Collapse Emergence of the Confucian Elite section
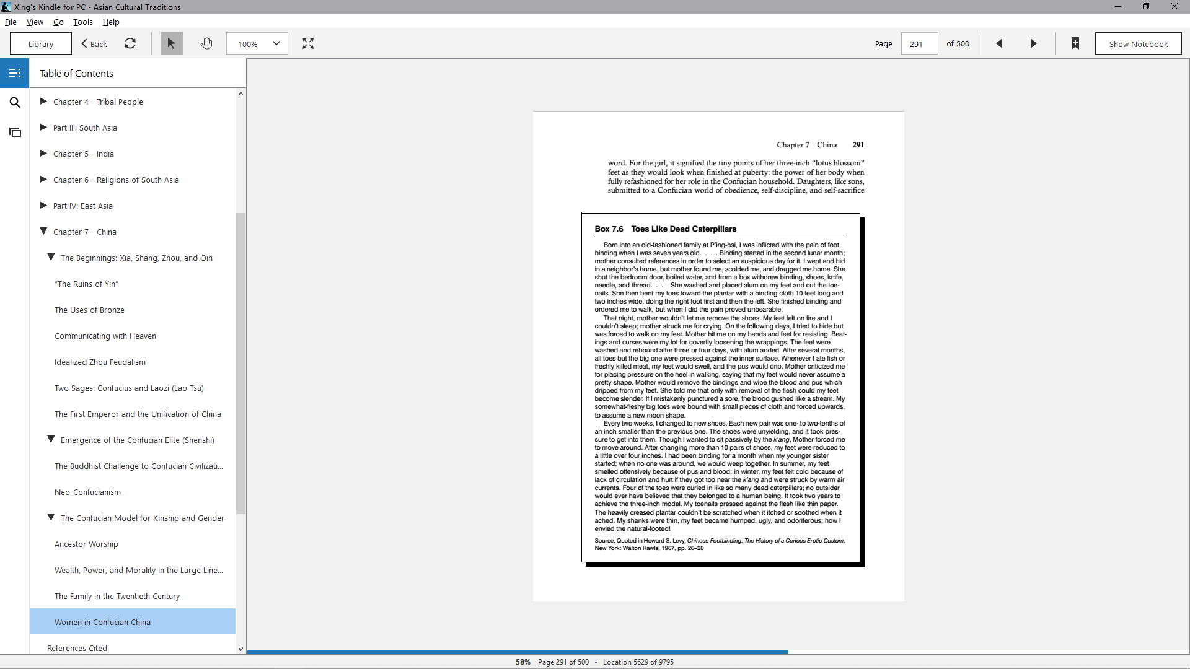Viewport: 1190px width, 669px height. click(x=51, y=439)
